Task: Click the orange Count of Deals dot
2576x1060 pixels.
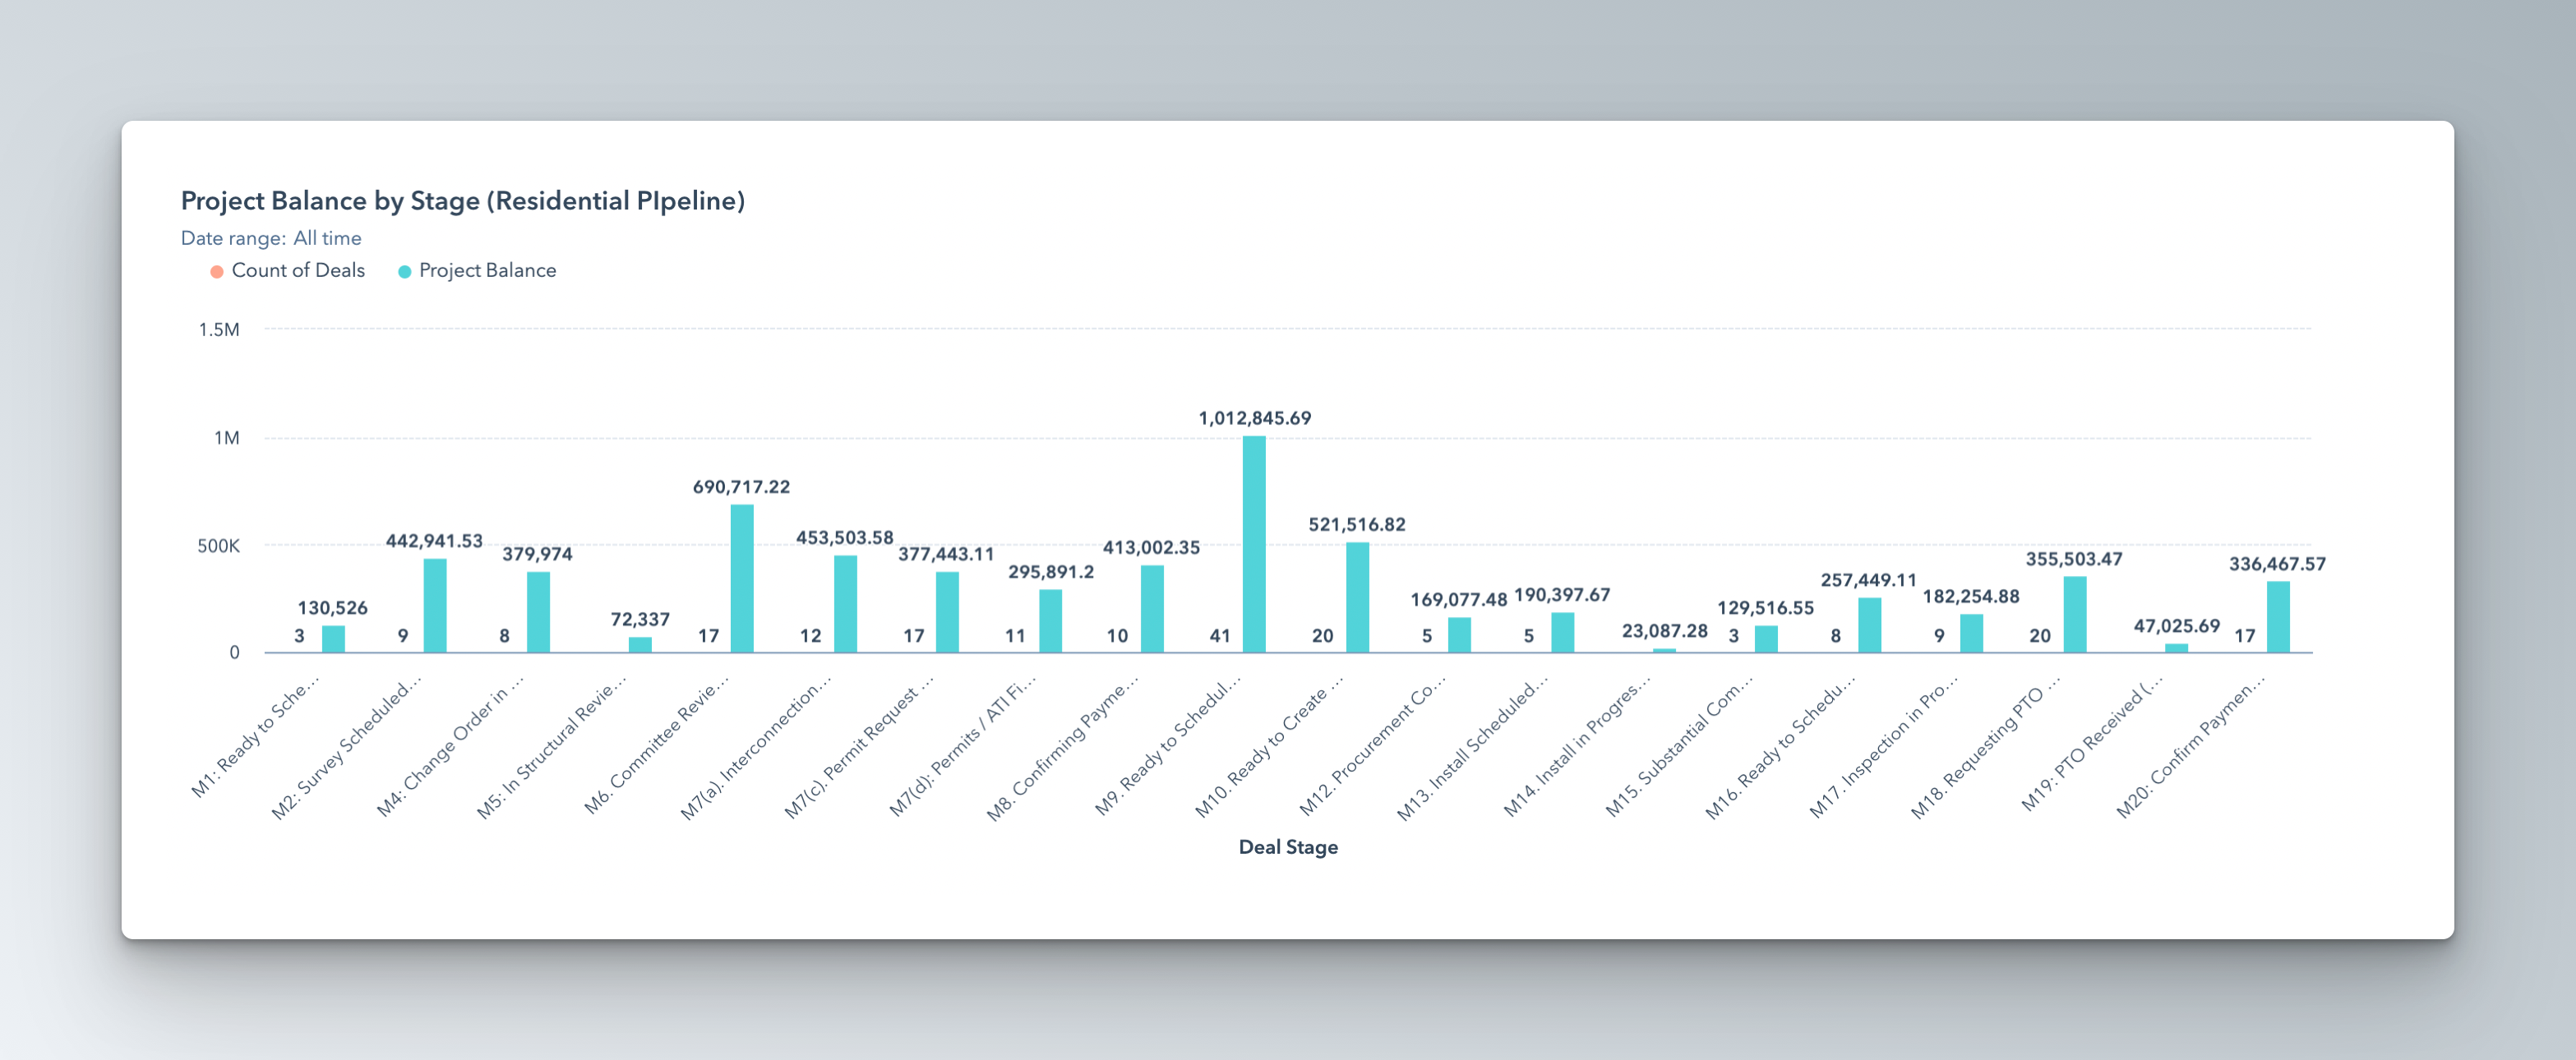Action: (216, 271)
